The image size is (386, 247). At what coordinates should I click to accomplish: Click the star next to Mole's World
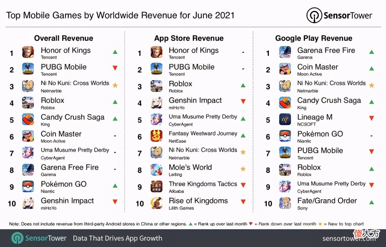coord(243,168)
